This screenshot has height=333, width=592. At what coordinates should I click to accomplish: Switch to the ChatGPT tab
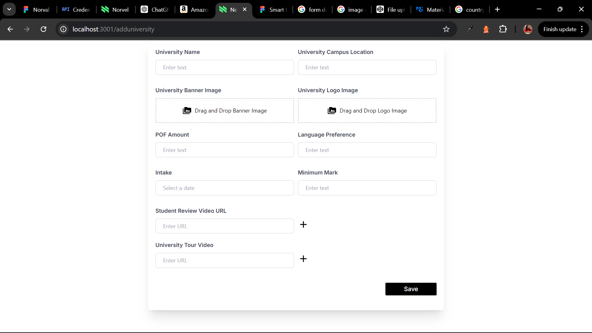(x=155, y=10)
